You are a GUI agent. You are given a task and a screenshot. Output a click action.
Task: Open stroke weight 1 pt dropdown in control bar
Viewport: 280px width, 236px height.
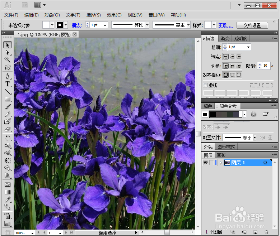tap(105, 25)
